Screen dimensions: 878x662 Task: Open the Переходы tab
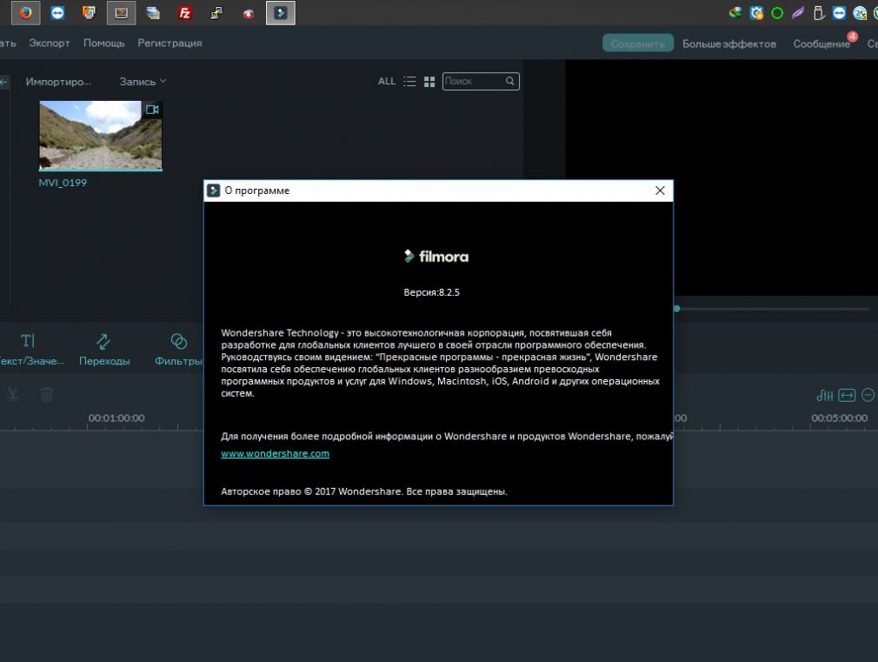pyautogui.click(x=104, y=349)
